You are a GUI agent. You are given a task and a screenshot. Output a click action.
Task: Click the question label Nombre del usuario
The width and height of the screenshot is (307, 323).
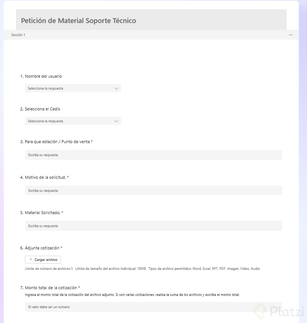point(43,76)
